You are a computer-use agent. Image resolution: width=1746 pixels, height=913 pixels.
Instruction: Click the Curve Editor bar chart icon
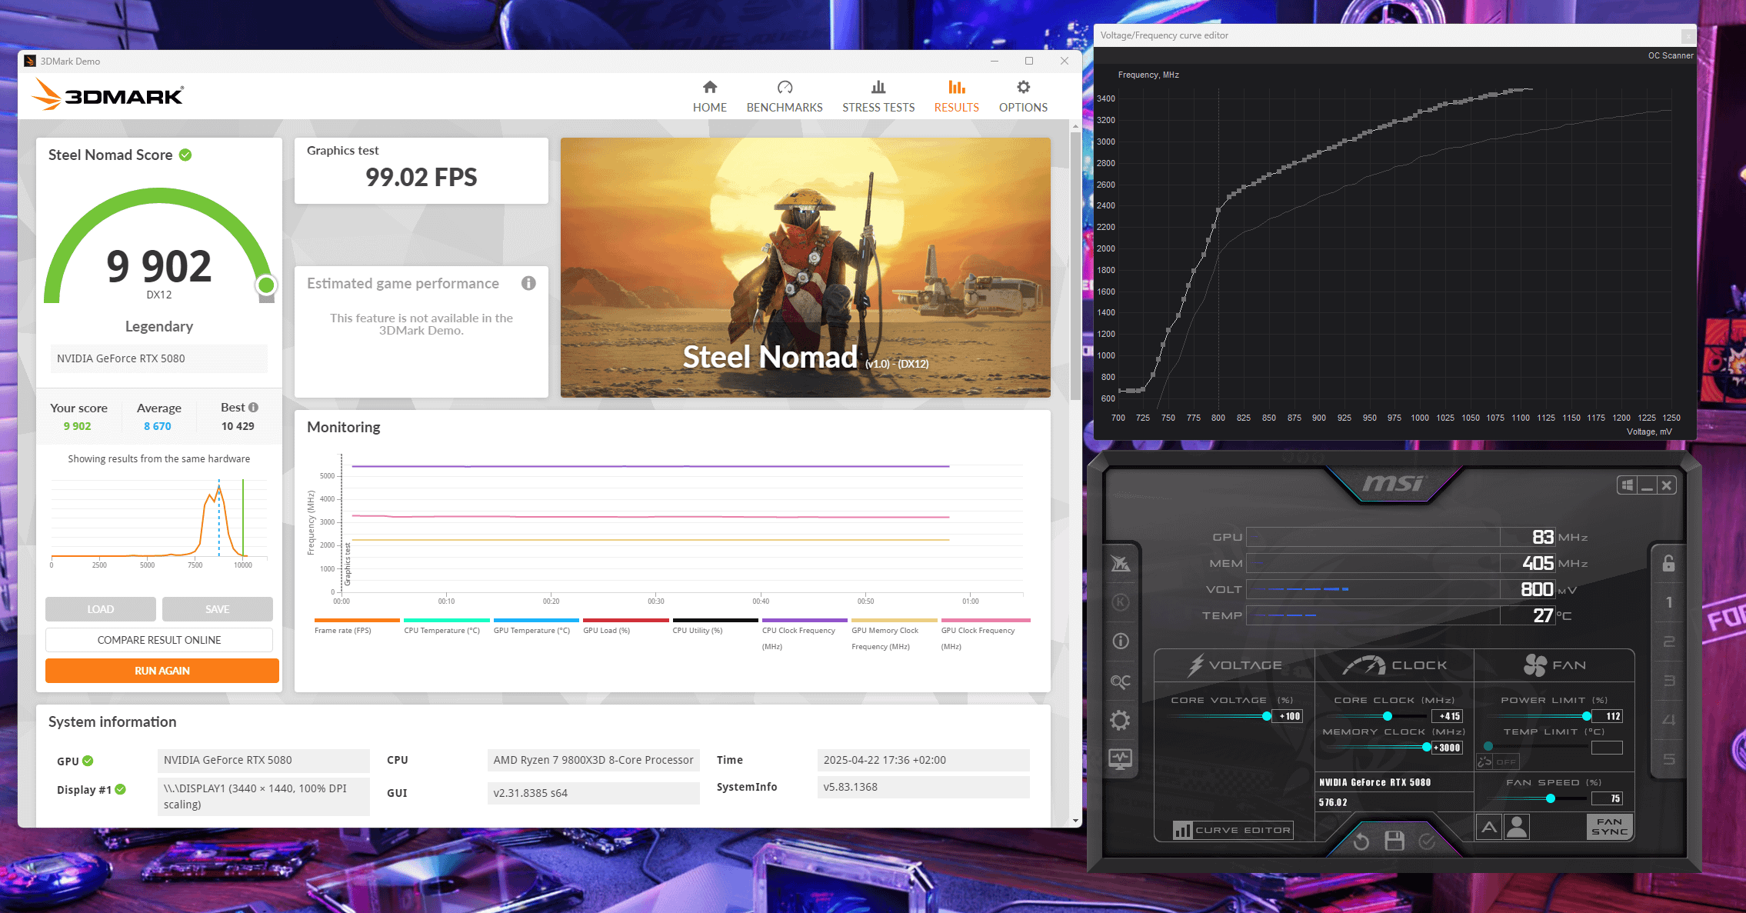tap(1182, 830)
